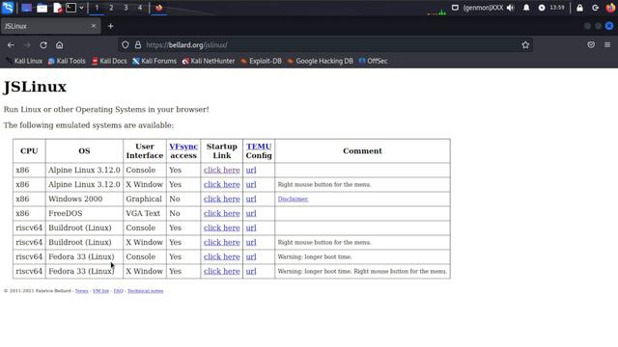Open the text editor icon in the taskbar
618x347 pixels.
point(57,8)
